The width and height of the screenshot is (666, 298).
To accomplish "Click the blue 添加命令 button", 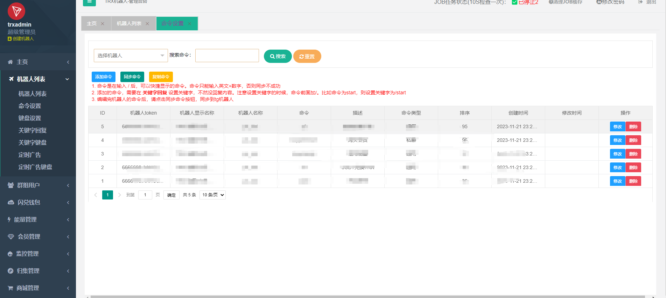I will tap(104, 77).
